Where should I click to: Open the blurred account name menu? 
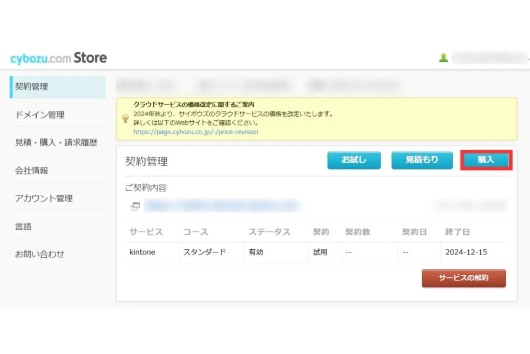click(489, 58)
